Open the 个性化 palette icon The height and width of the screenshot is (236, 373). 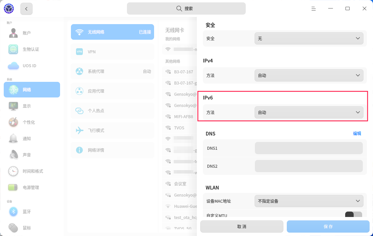[x=13, y=122]
